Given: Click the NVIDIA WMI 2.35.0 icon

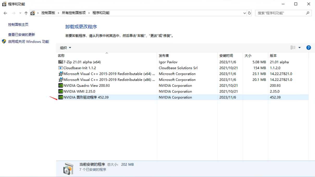Looking at the screenshot, I should coord(60,91).
